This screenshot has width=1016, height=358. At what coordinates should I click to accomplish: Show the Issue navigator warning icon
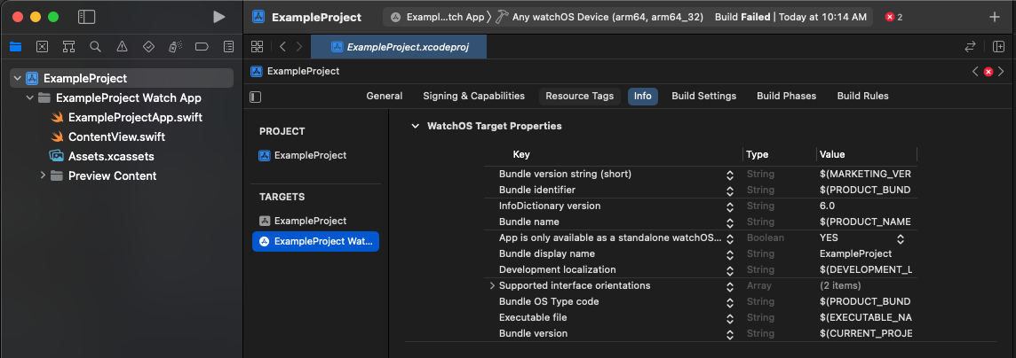(122, 47)
